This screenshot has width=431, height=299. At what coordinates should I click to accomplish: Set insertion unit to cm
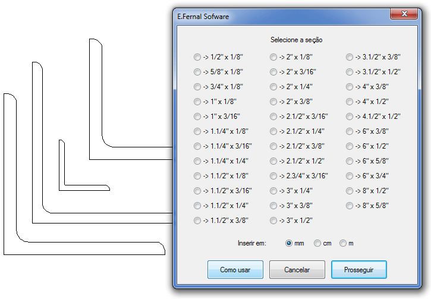317,244
